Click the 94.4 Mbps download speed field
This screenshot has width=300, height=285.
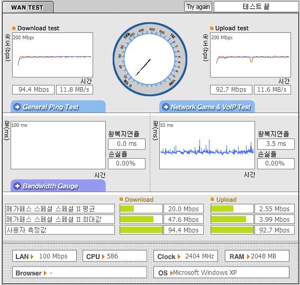coord(33,90)
